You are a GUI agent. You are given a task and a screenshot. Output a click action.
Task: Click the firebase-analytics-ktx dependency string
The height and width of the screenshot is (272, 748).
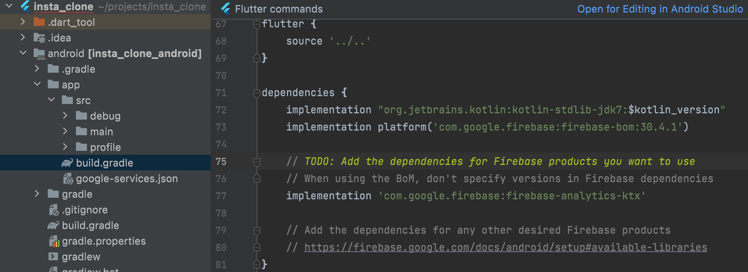point(511,196)
